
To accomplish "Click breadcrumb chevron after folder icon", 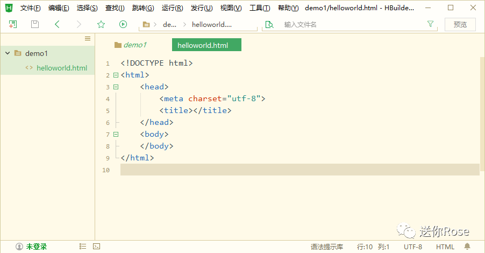I will click(x=155, y=24).
